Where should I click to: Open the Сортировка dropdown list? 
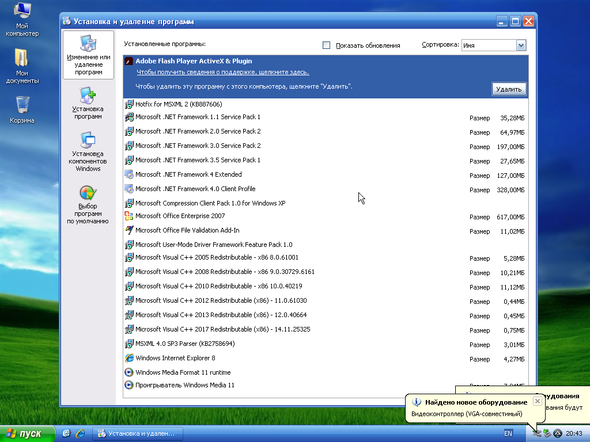click(x=521, y=45)
